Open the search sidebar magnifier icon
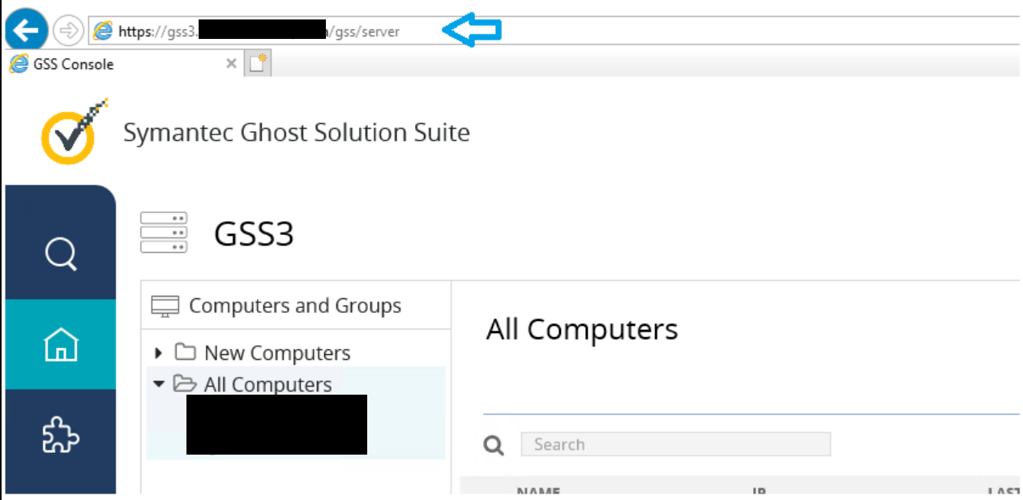The height and width of the screenshot is (500, 1023). point(61,253)
